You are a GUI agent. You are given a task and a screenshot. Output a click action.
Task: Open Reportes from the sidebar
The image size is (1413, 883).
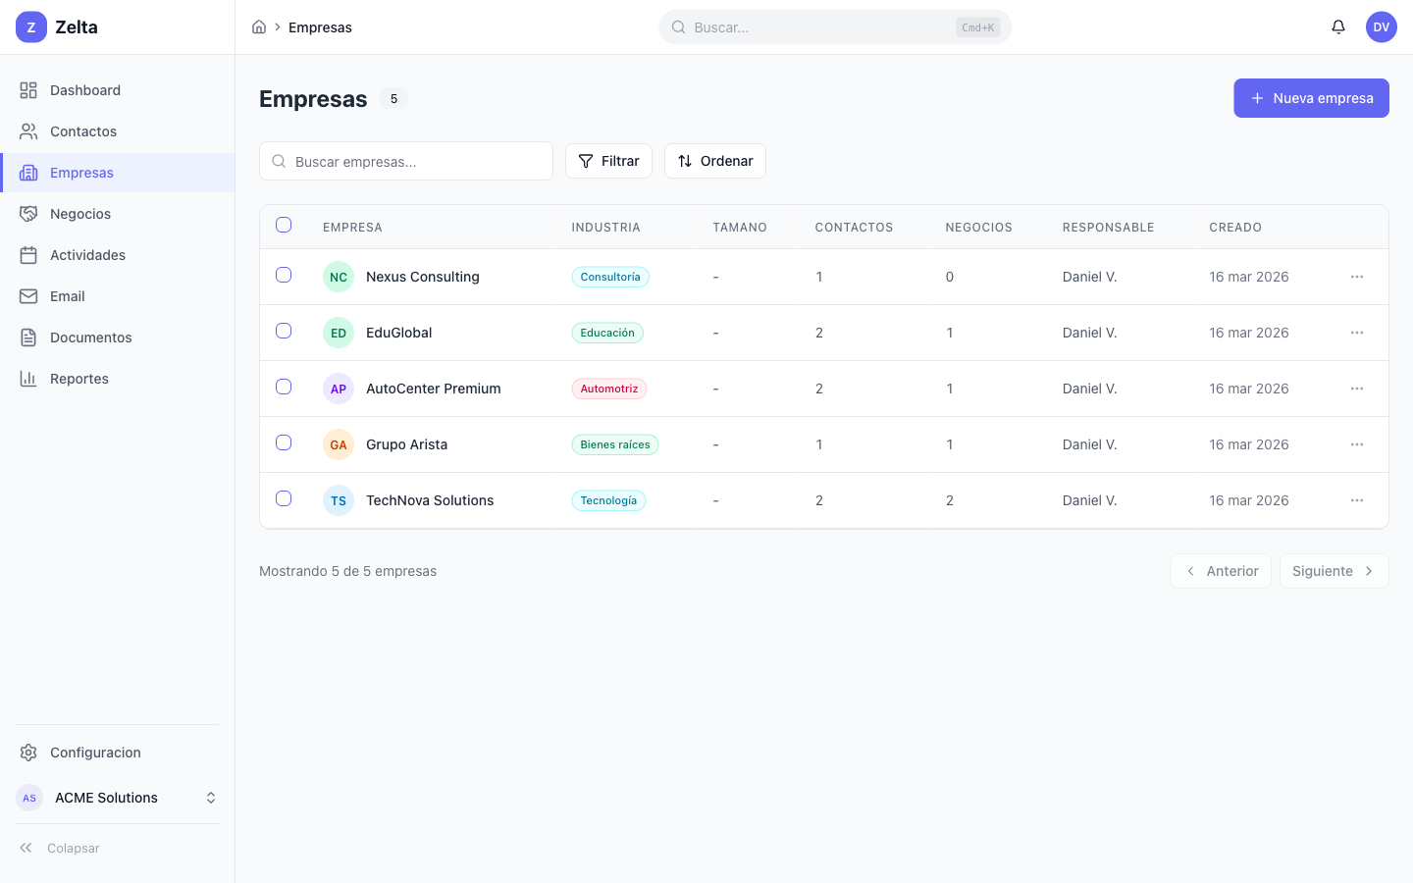(x=79, y=379)
